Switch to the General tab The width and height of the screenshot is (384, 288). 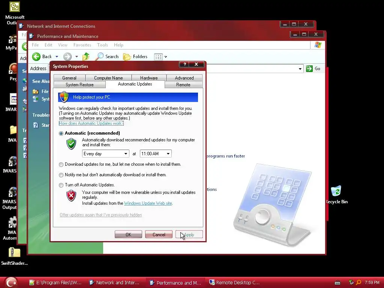coord(69,78)
